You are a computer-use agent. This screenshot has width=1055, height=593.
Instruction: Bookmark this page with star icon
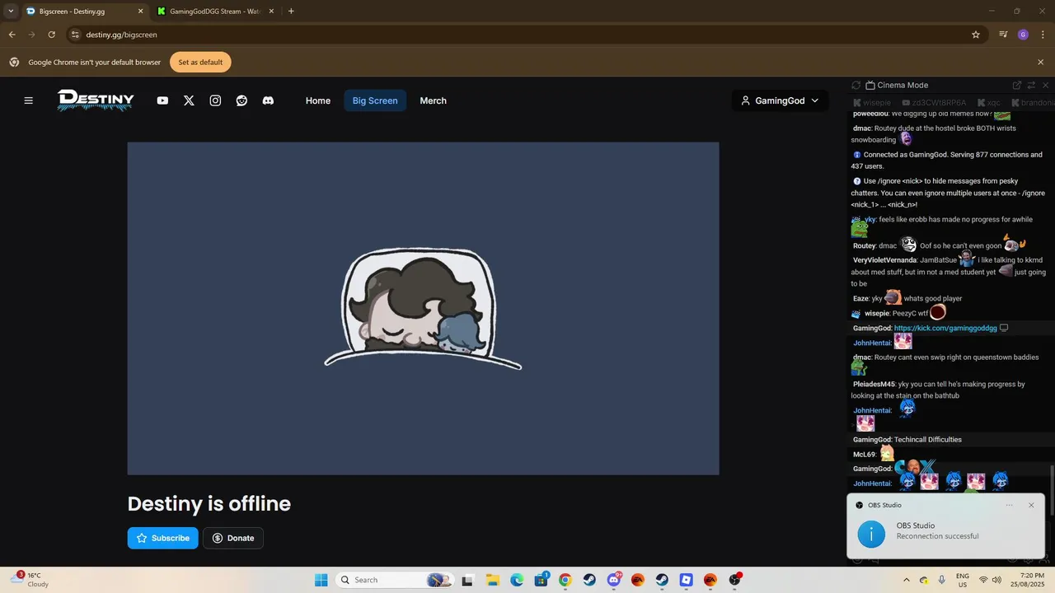976,35
